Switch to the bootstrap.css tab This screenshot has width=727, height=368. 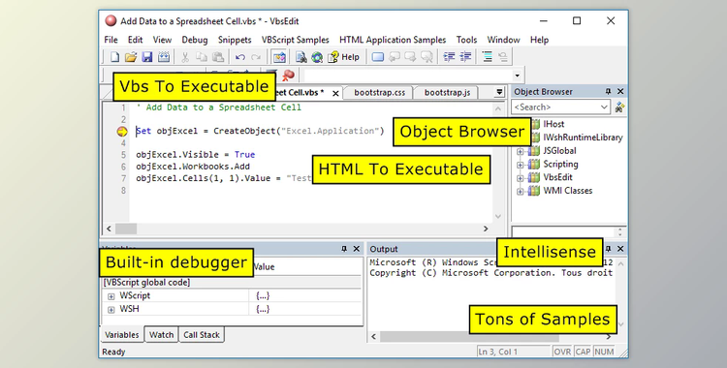pos(379,93)
